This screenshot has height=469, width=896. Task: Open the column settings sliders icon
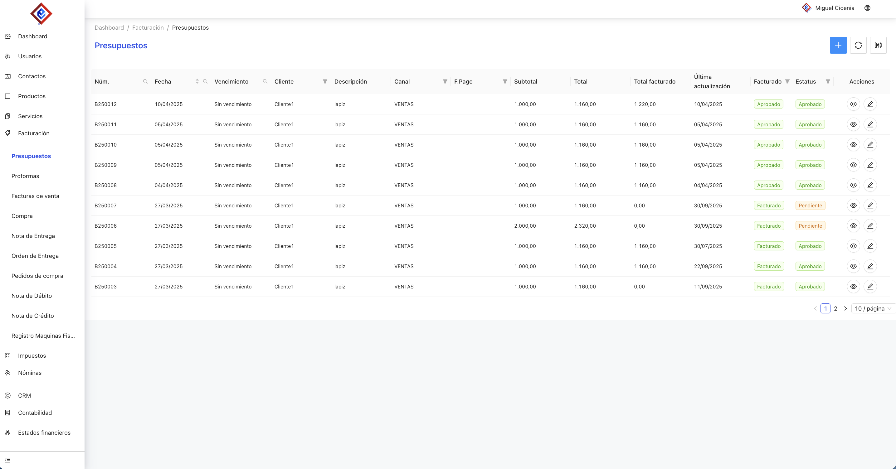[878, 45]
